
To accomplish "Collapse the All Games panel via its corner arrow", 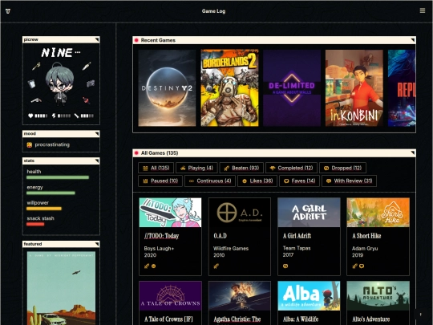I will tap(413, 152).
